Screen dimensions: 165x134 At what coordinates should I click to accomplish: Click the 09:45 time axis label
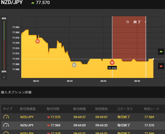[137, 81]
